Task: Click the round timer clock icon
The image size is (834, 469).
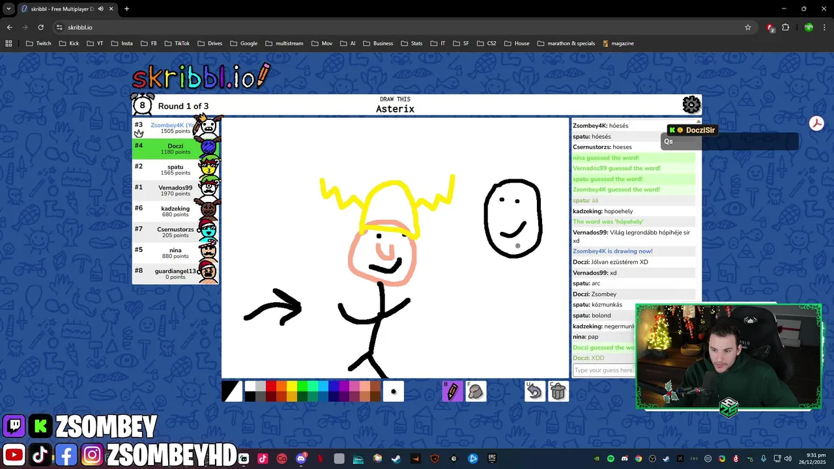Action: [x=143, y=104]
